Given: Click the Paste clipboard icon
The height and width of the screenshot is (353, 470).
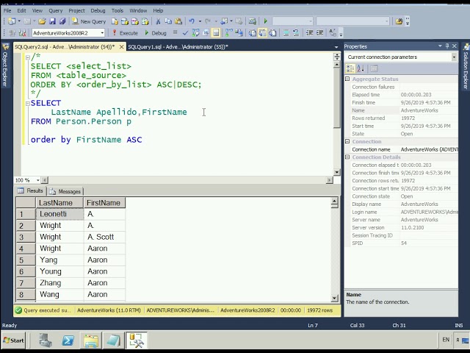Looking at the screenshot, I should 178,21.
